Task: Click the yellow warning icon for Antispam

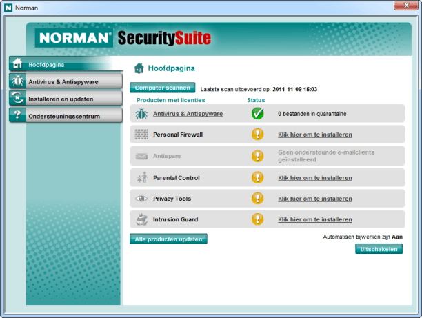Action: [258, 156]
